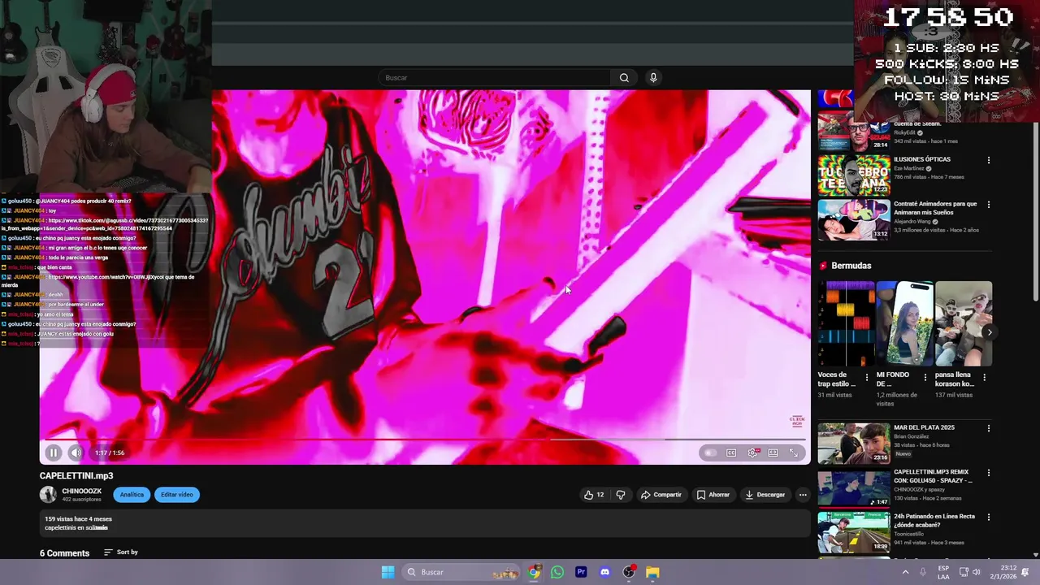Pause the video playback

tap(54, 453)
